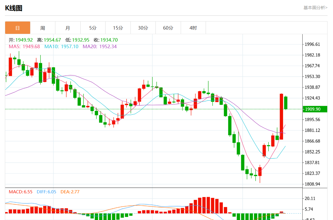Viewport: 333px width, 220px height.
Task: Click the 1837.81 price axis label
Action: click(312, 162)
